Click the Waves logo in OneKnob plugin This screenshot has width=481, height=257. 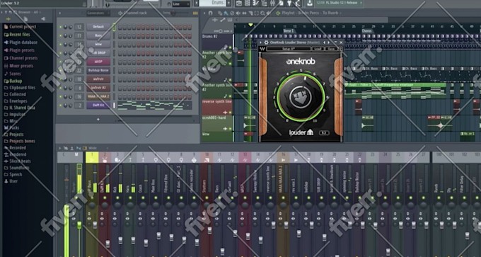262,49
